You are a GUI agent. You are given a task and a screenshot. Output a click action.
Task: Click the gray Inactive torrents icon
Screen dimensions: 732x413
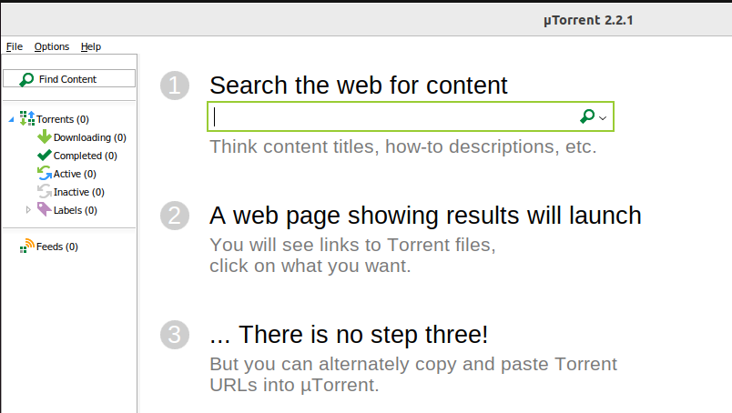(45, 191)
